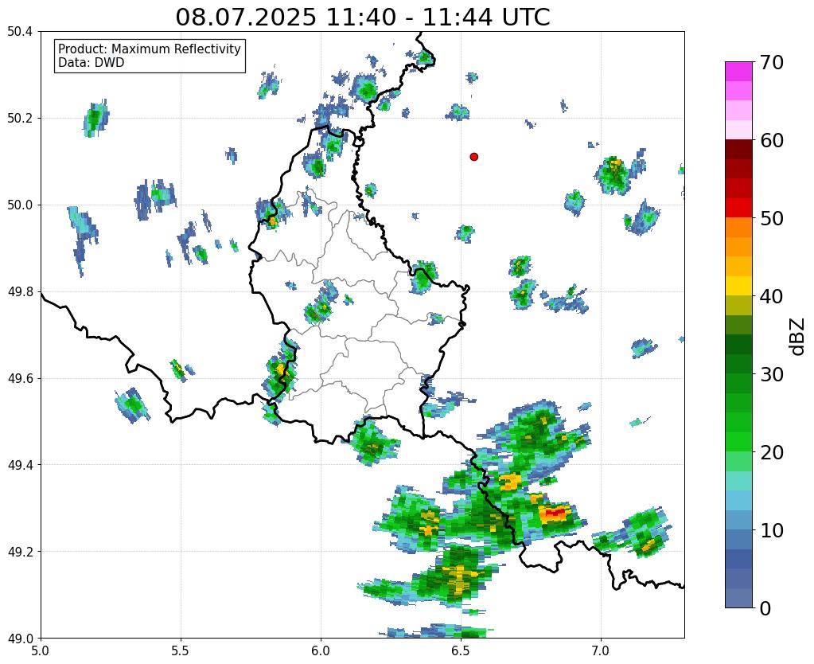
Task: Click the latitude axis label 49.0
Action: click(x=20, y=638)
